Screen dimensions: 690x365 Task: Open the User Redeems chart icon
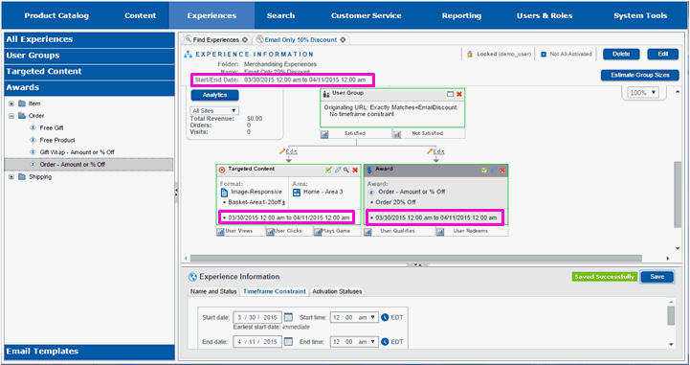[440, 232]
